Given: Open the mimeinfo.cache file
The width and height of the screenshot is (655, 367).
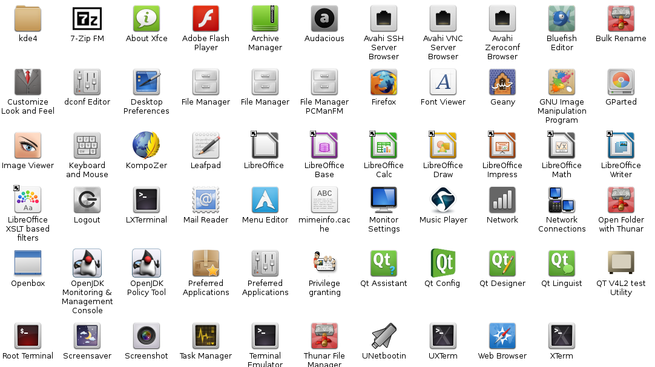Looking at the screenshot, I should tap(324, 200).
